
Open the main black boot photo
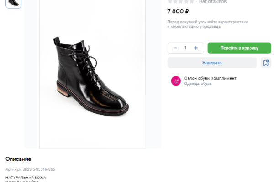(92, 76)
